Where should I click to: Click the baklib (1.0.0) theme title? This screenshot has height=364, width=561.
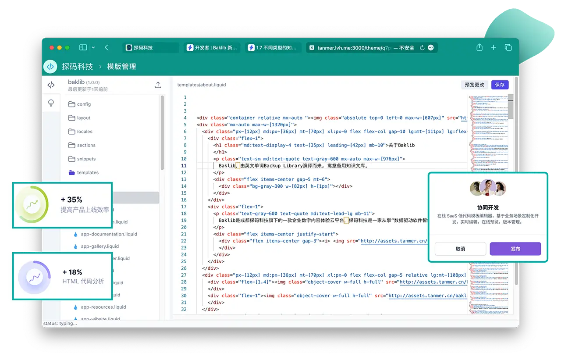pyautogui.click(x=84, y=82)
